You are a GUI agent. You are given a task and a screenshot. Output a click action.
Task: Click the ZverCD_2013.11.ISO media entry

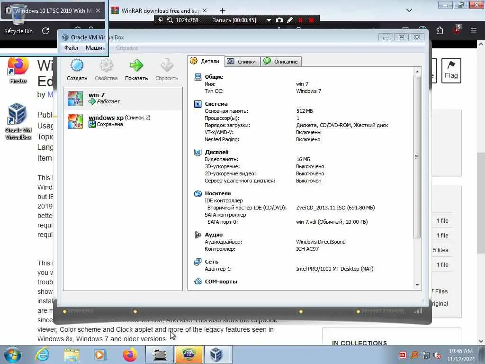pyautogui.click(x=335, y=208)
